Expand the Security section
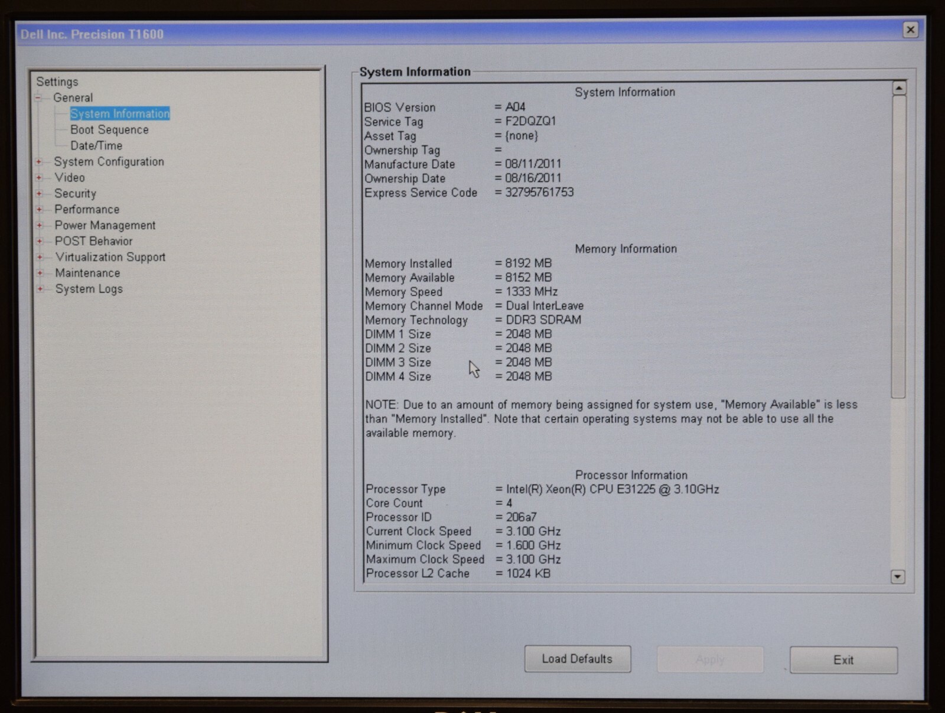 [x=40, y=194]
